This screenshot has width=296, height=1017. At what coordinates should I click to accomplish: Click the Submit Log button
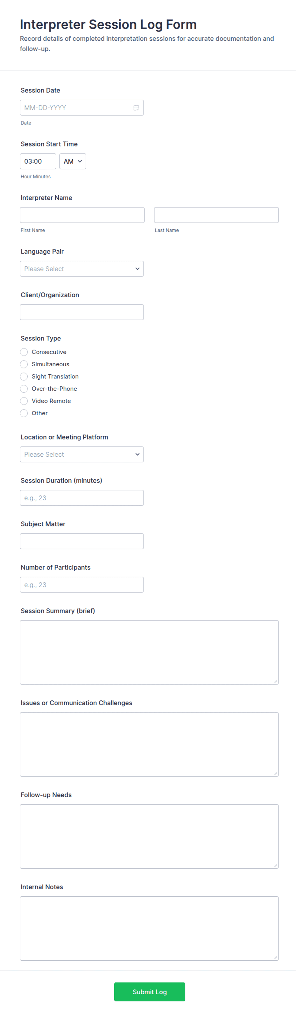pos(150,992)
